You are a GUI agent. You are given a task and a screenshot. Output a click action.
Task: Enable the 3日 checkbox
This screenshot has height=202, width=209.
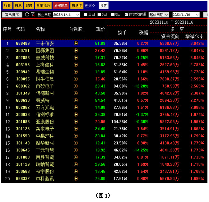(x=99, y=15)
